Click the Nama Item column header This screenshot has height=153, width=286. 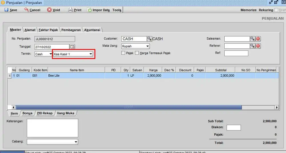(76, 70)
